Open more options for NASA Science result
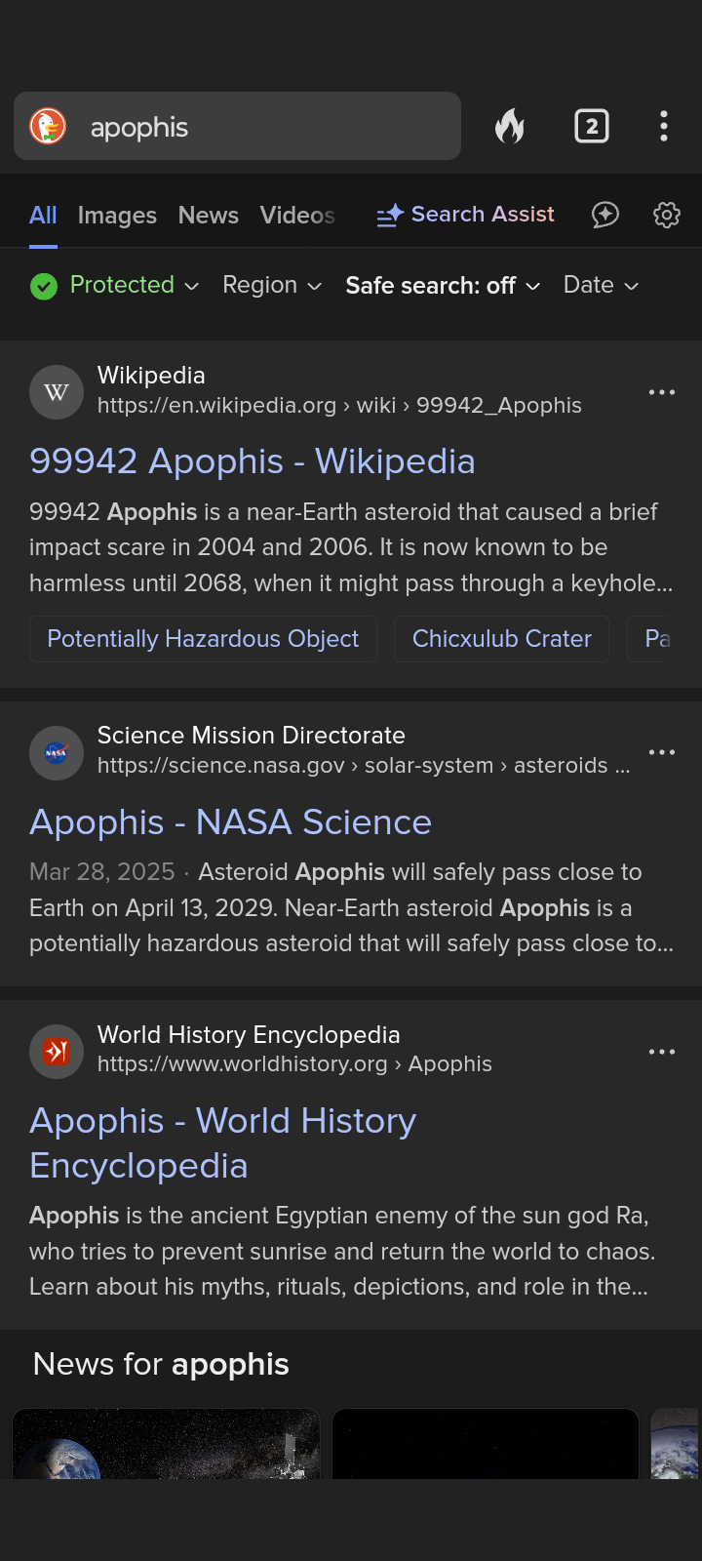Viewport: 702px width, 1561px height. (x=662, y=752)
